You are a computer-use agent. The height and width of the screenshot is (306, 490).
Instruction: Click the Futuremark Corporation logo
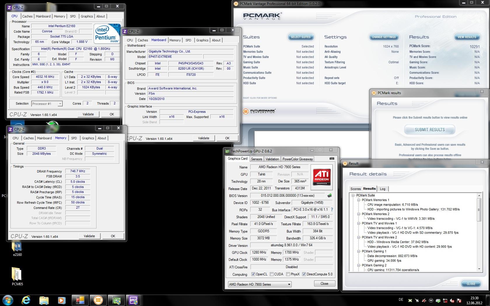259,111
